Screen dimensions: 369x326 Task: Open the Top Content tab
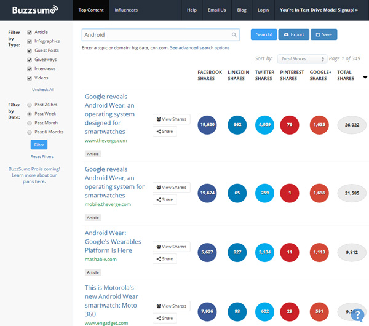pyautogui.click(x=91, y=10)
